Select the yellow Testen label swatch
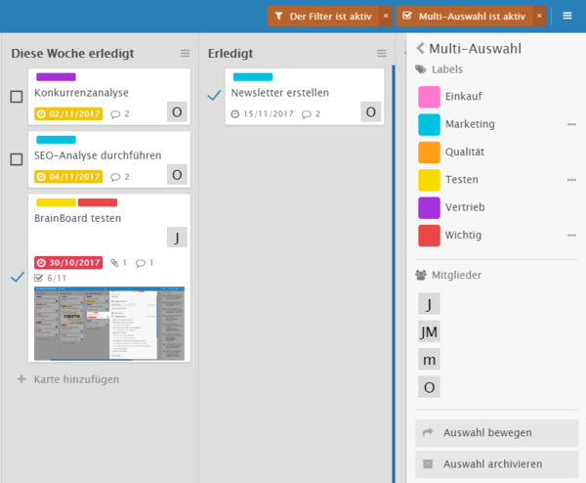586x483 pixels. (429, 180)
